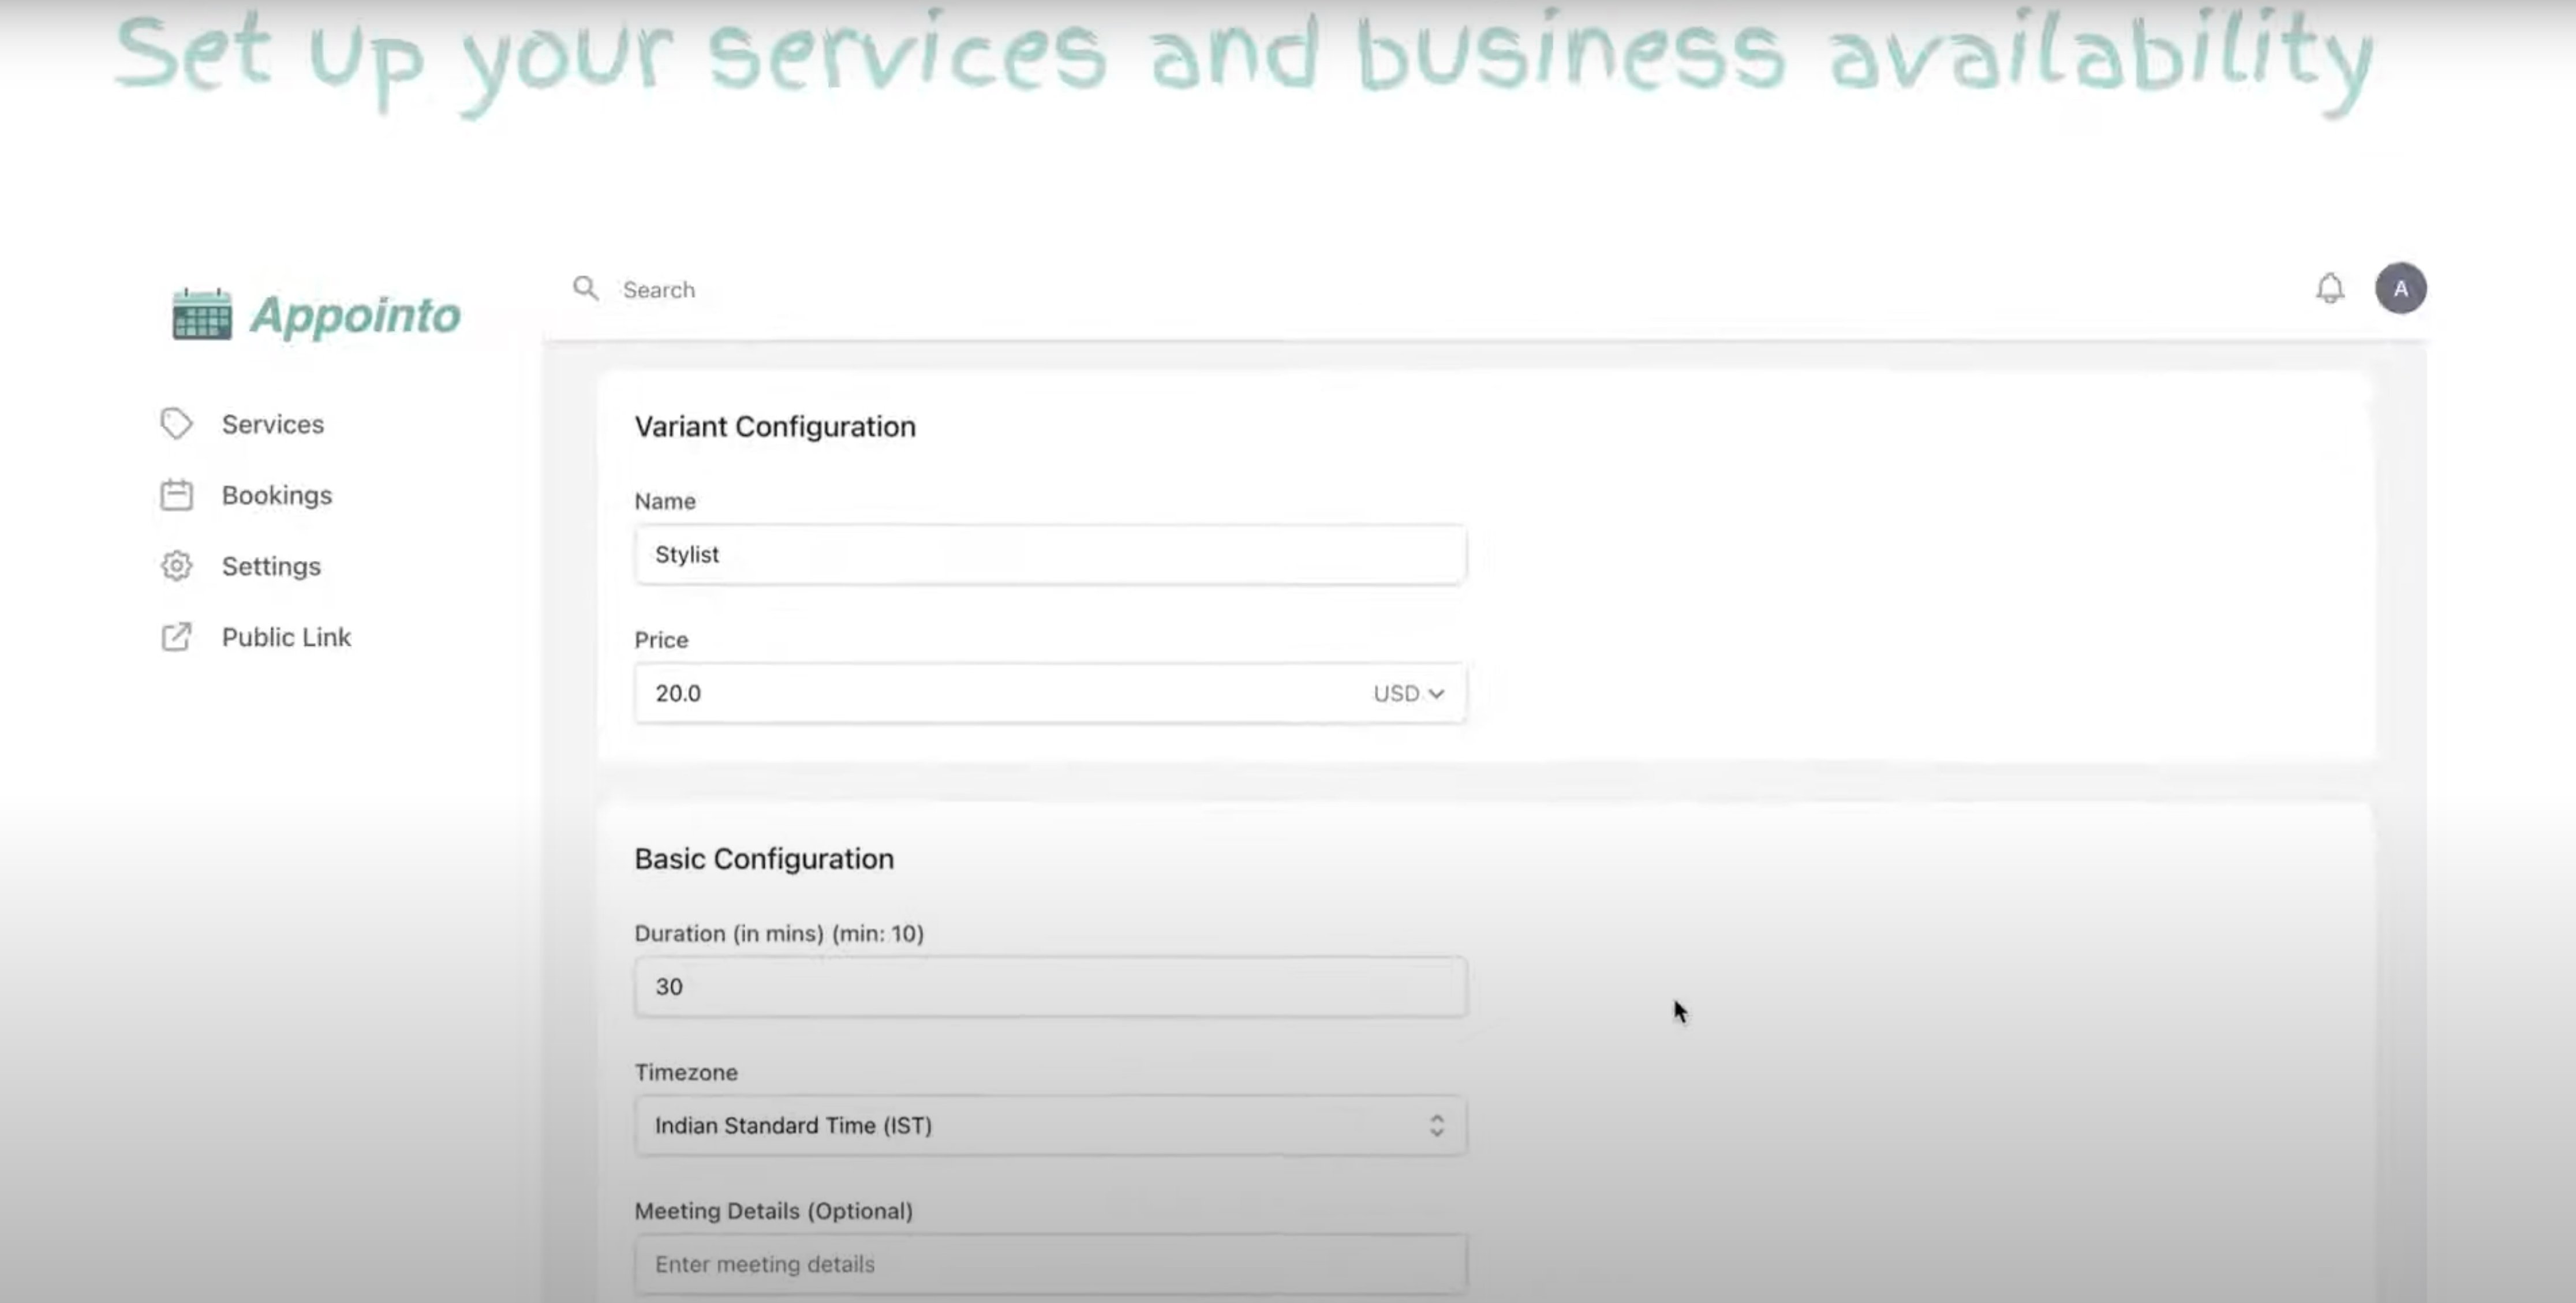This screenshot has width=2576, height=1303.
Task: Go to Services menu item
Action: coord(272,424)
